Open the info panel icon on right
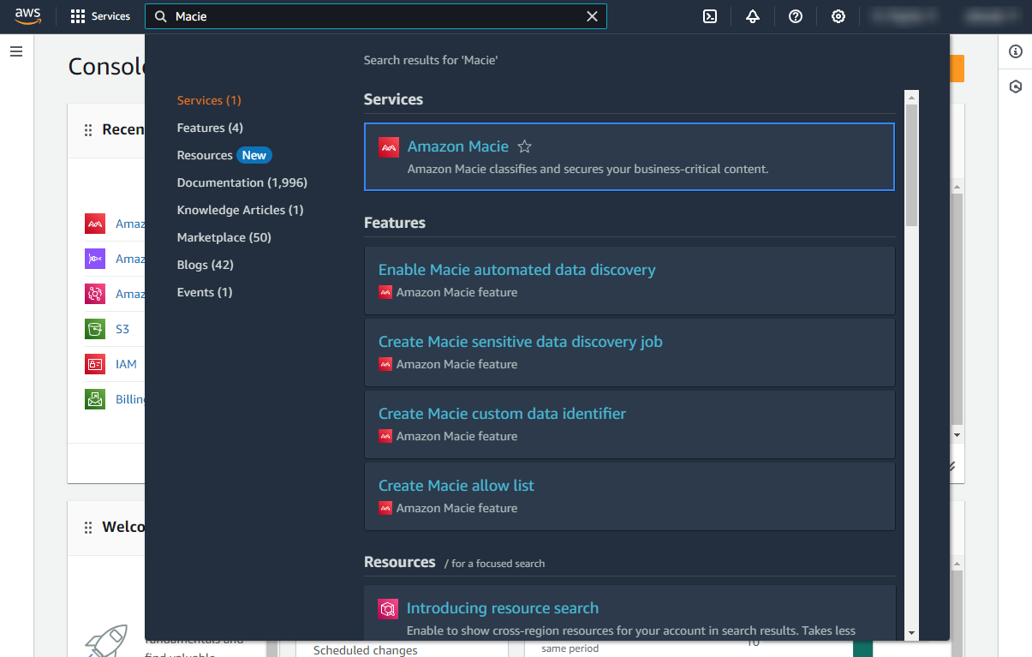 [1016, 51]
